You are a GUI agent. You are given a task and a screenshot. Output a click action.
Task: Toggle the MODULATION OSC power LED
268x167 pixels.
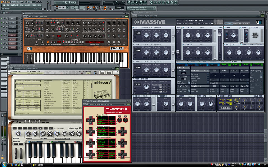[133, 79]
